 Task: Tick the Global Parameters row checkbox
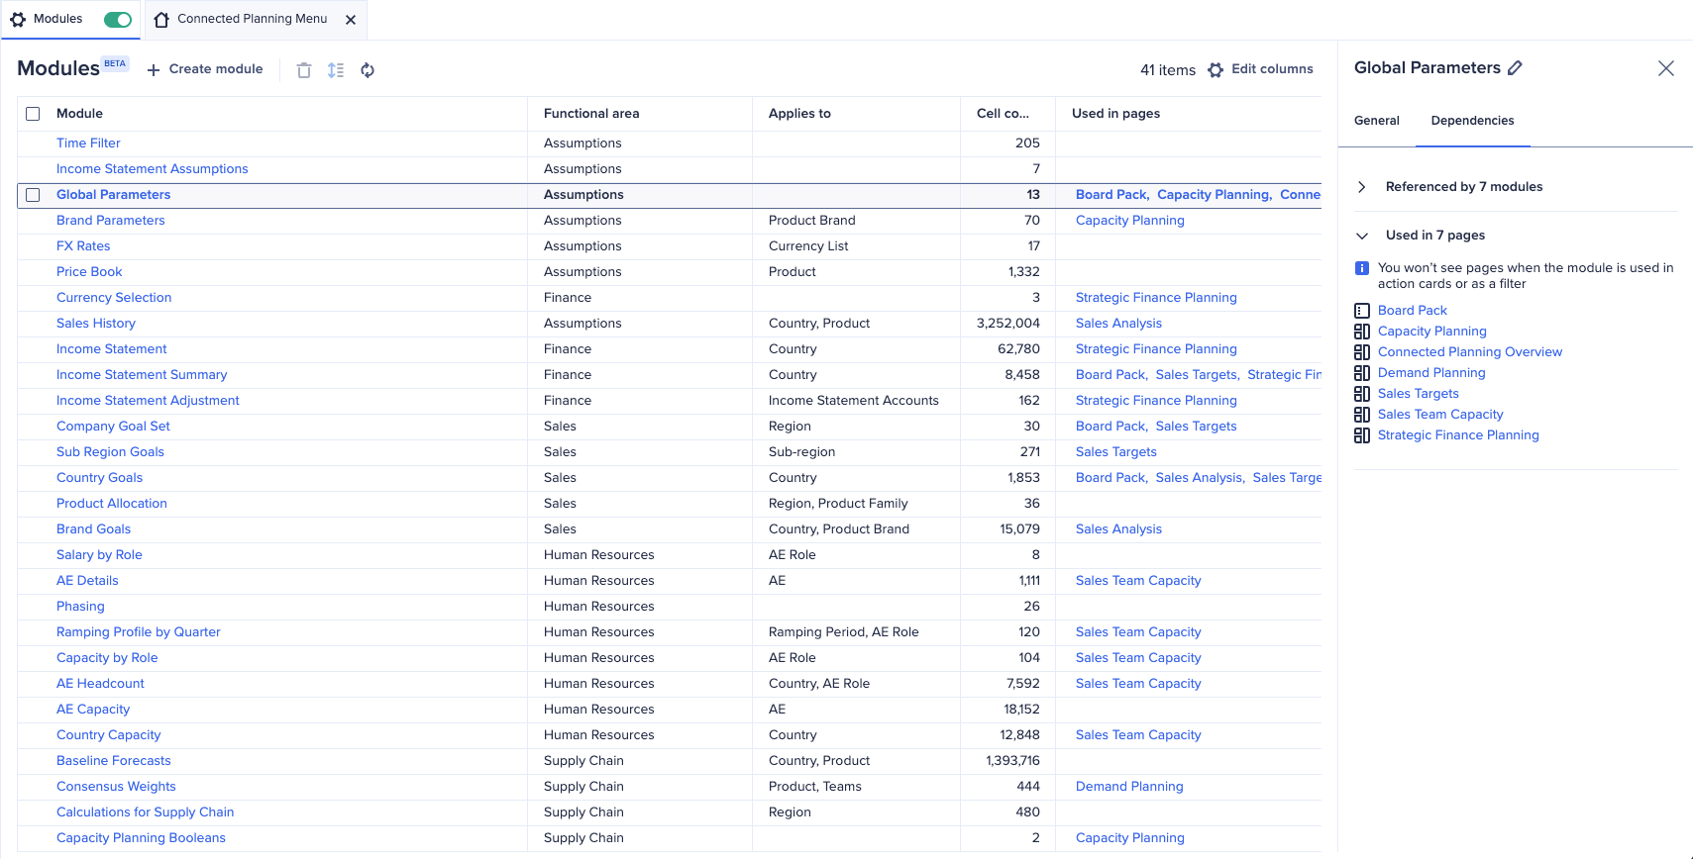tap(33, 195)
